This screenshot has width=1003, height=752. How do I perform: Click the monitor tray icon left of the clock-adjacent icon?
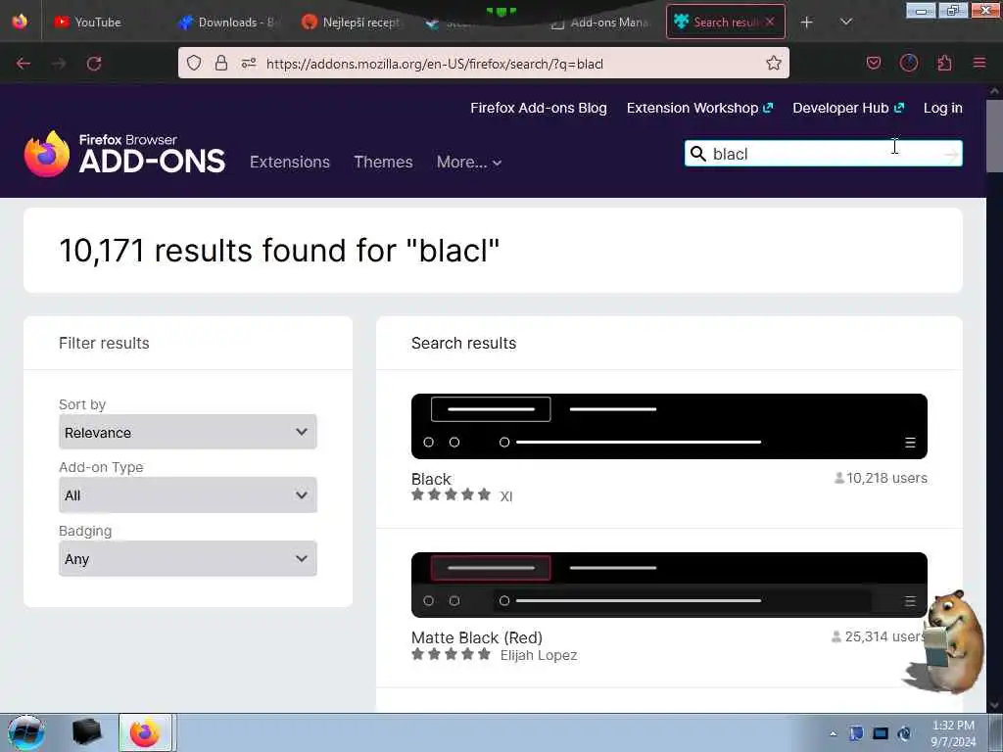click(x=881, y=733)
